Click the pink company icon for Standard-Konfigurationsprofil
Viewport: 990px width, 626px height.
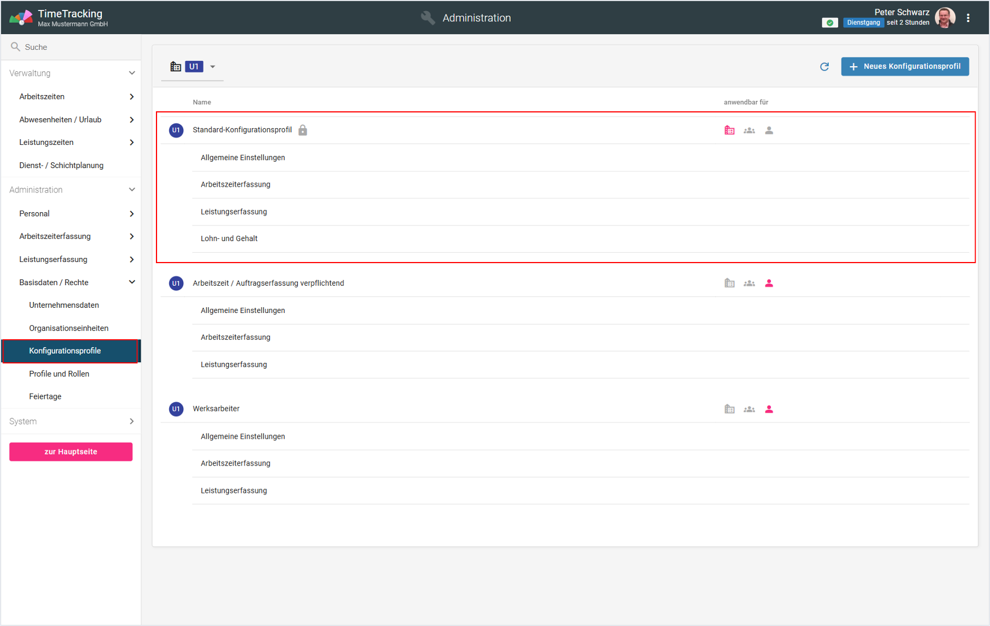point(729,130)
